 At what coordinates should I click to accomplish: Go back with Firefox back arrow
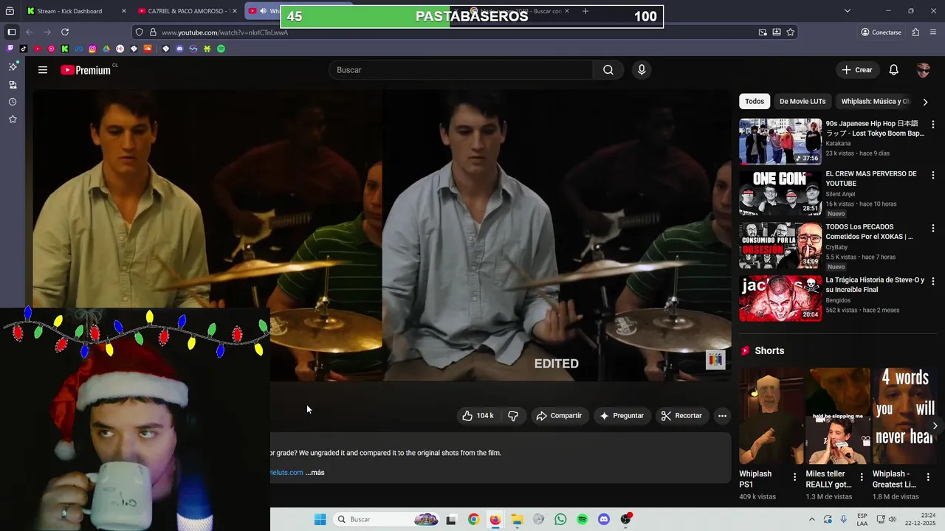[x=30, y=32]
